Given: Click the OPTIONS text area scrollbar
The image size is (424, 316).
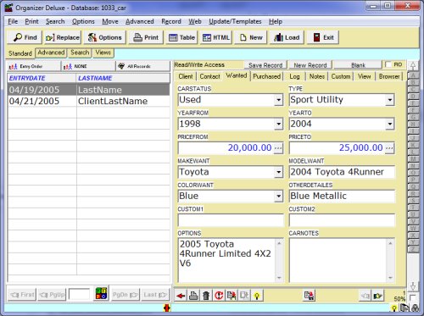Looking at the screenshot, I should pyautogui.click(x=279, y=260).
